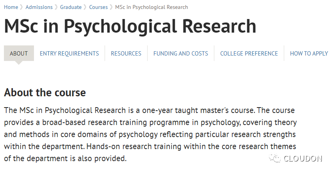Image resolution: width=333 pixels, height=172 pixels.
Task: Click the pointer arrow beneath the ABOUT tab
Action: [x=19, y=63]
